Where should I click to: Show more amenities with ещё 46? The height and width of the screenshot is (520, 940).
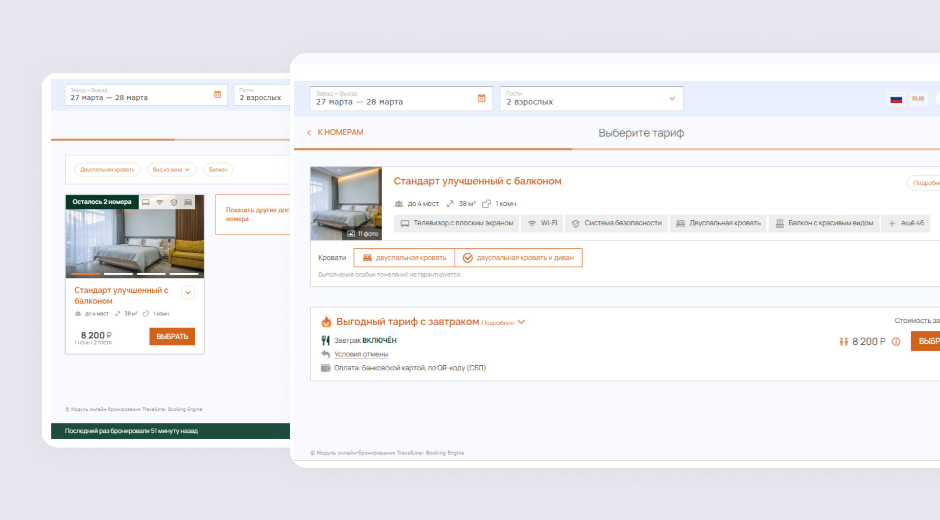coord(906,223)
